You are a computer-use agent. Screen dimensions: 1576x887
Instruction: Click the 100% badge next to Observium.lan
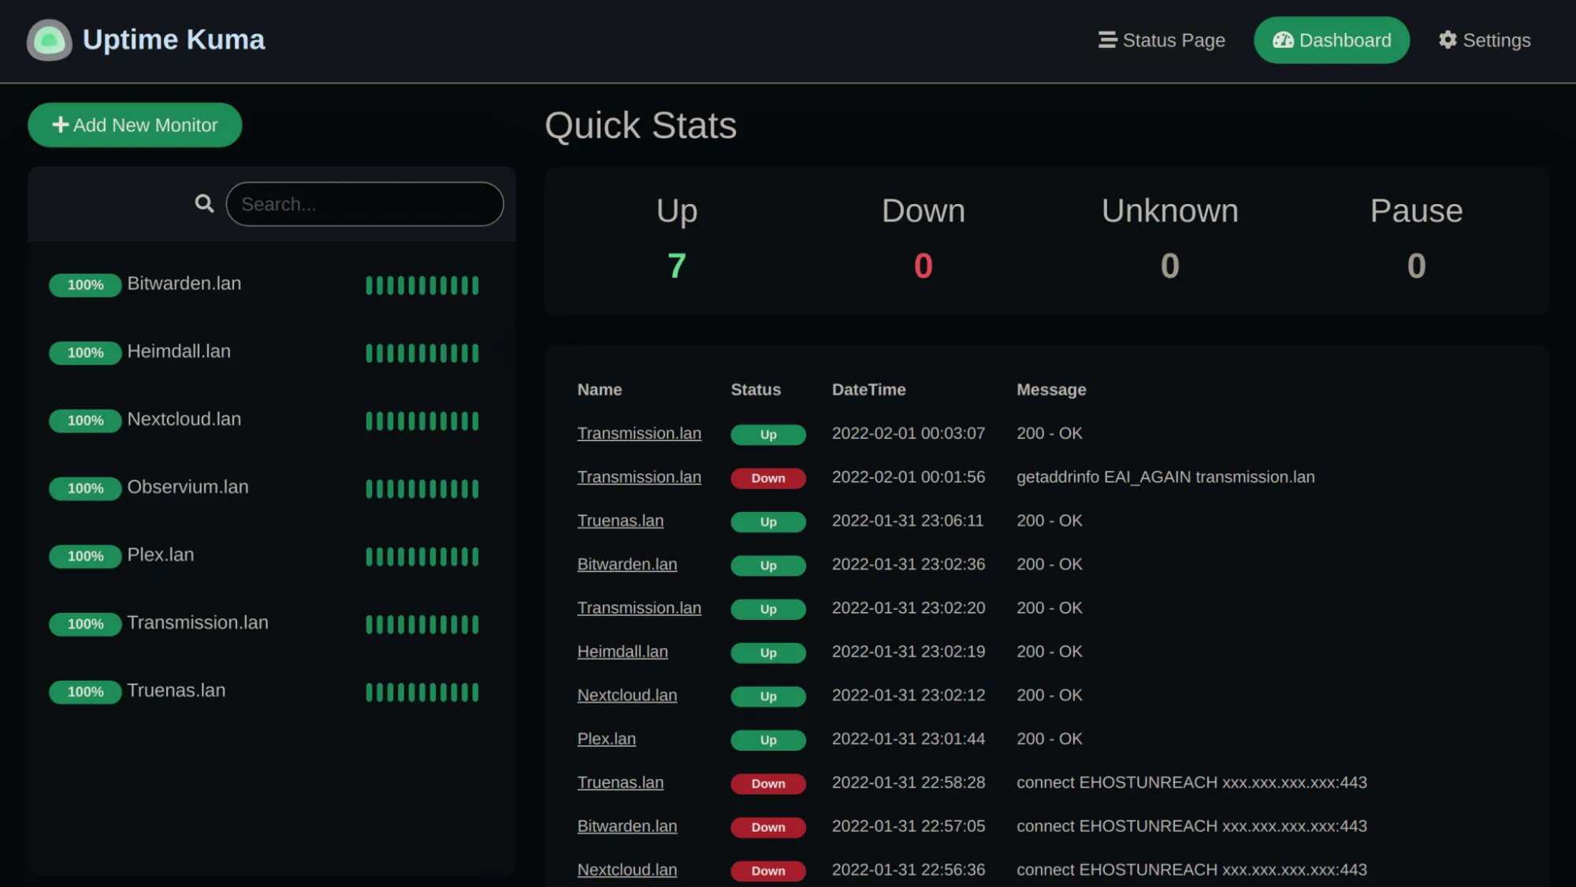point(85,488)
